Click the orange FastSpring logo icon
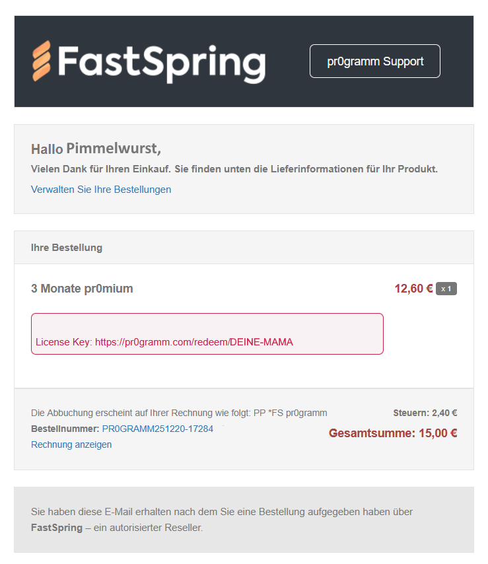 click(x=42, y=61)
